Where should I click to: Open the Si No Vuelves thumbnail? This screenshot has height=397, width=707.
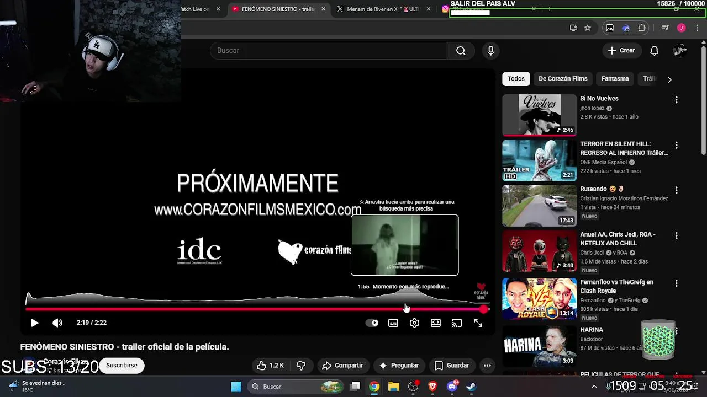click(539, 115)
